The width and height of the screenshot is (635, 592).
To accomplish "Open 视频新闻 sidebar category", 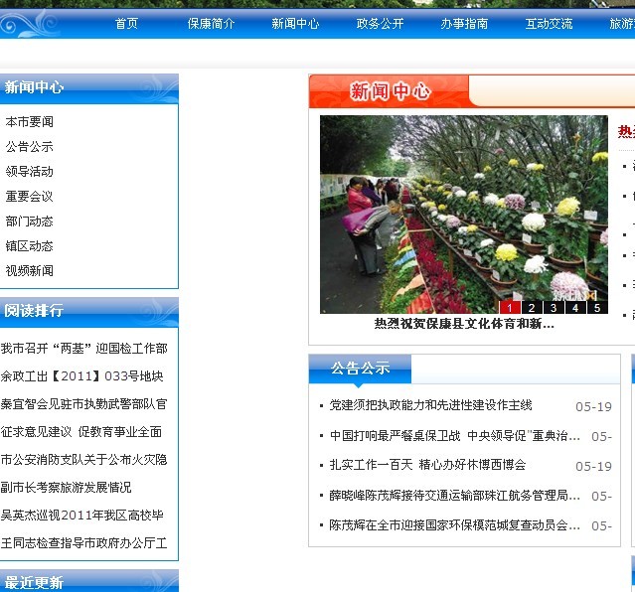I will 30,271.
